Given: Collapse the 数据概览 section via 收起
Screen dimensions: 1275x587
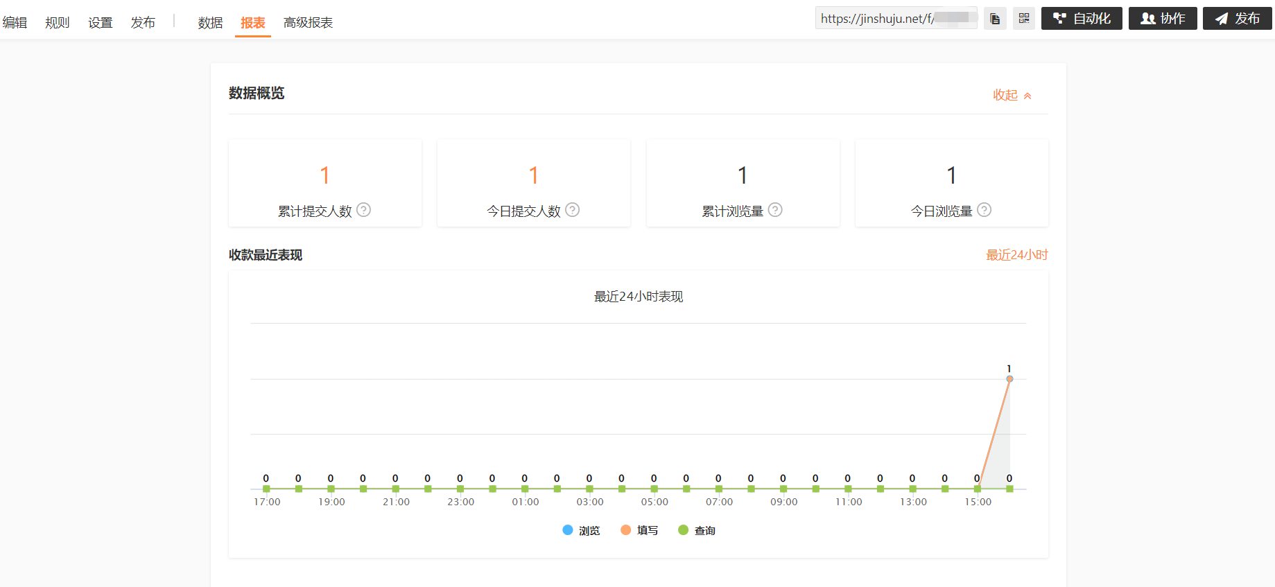Looking at the screenshot, I should click(x=1012, y=96).
